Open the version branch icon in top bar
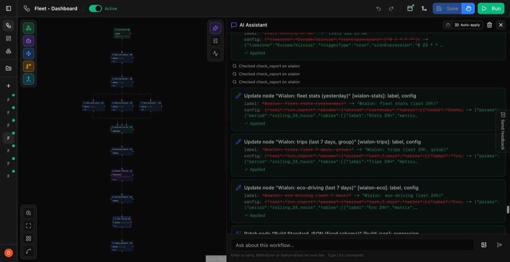 click(x=424, y=9)
